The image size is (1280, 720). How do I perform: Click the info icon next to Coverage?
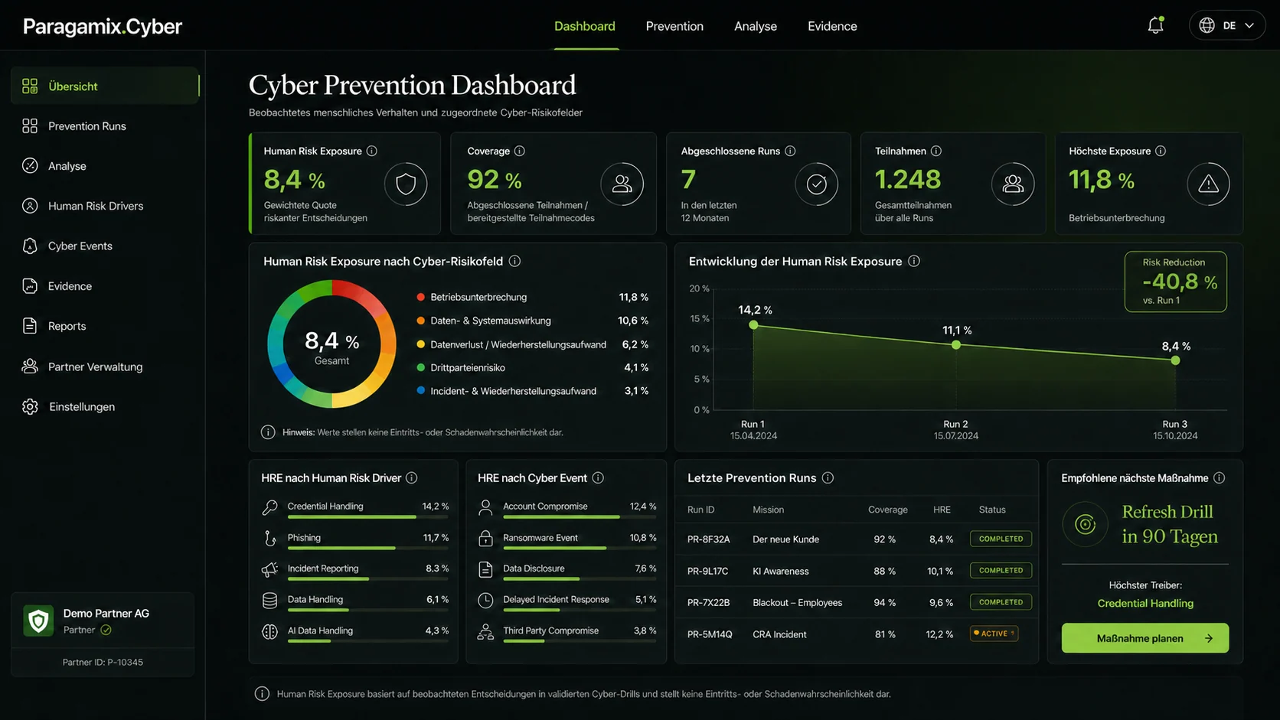[x=520, y=151]
